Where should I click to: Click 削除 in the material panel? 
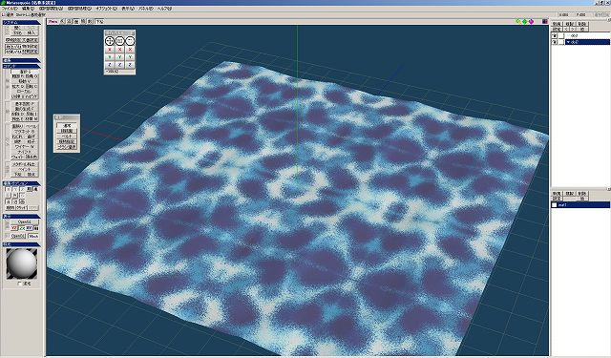pyautogui.click(x=581, y=194)
